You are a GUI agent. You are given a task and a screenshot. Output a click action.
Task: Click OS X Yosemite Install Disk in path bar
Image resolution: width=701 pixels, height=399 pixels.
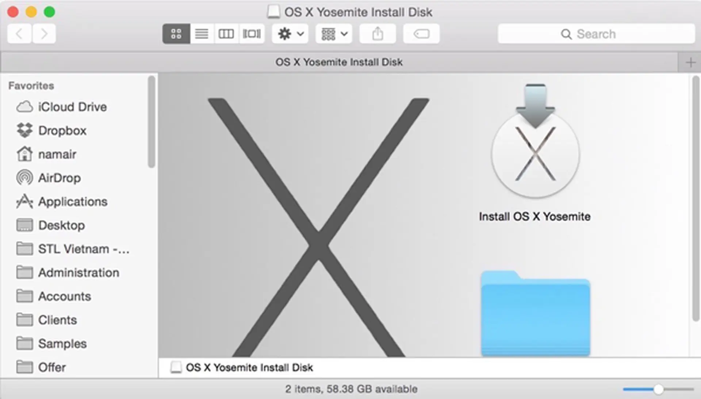[242, 368]
